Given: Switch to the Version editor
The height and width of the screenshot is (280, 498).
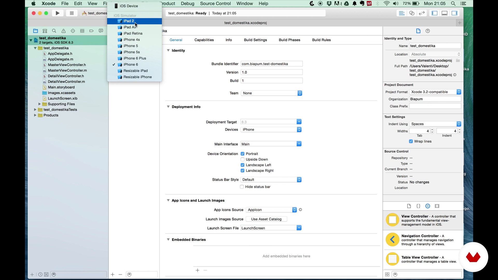Looking at the screenshot, I should (x=422, y=13).
